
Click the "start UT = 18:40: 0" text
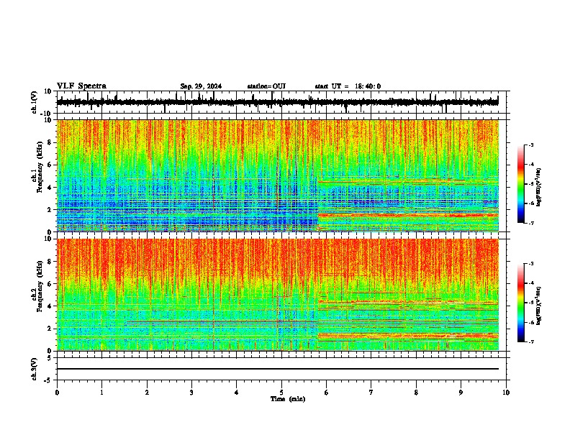click(x=348, y=86)
